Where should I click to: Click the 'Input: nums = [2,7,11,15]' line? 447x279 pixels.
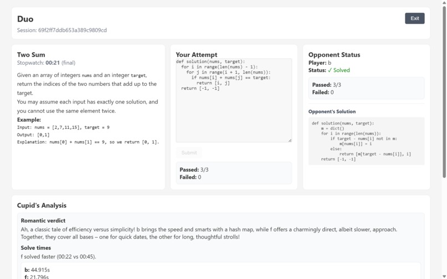(63, 127)
